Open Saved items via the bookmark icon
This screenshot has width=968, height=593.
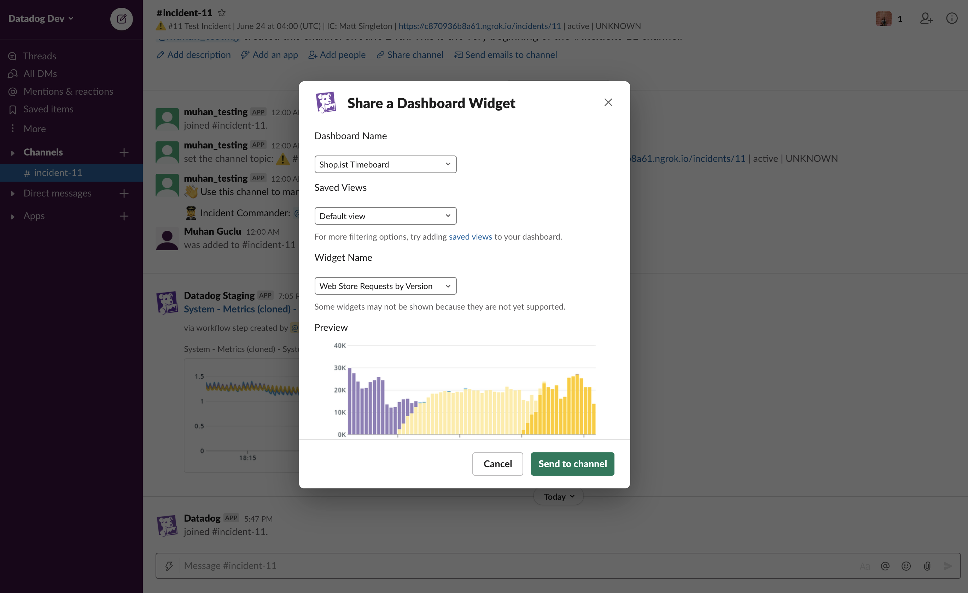click(48, 109)
